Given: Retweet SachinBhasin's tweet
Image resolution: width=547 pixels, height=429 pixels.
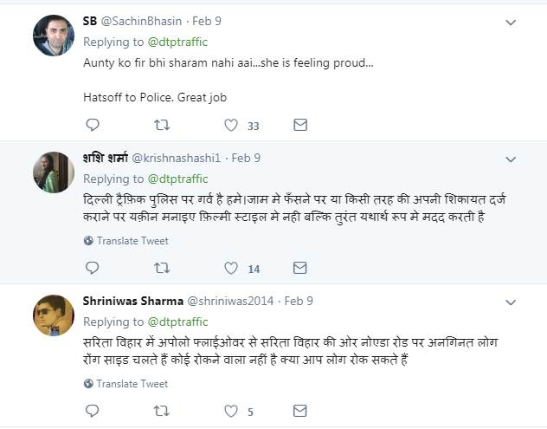Looking at the screenshot, I should (161, 126).
